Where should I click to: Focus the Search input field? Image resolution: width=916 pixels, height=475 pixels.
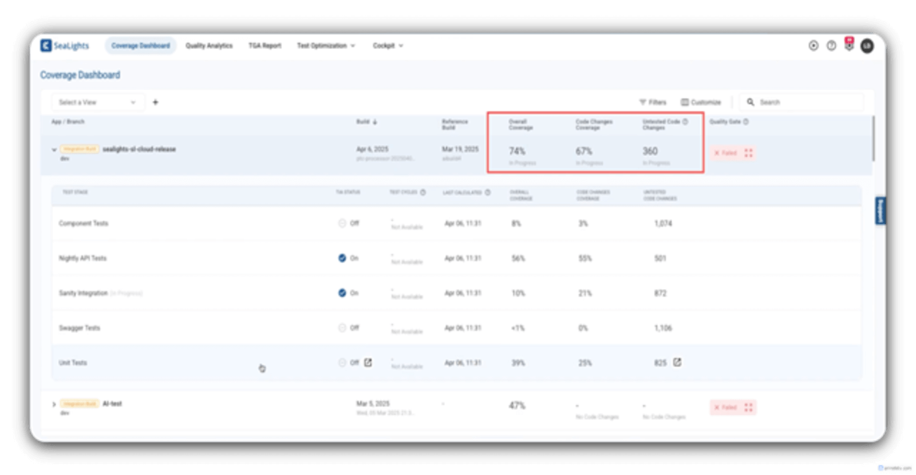(801, 102)
